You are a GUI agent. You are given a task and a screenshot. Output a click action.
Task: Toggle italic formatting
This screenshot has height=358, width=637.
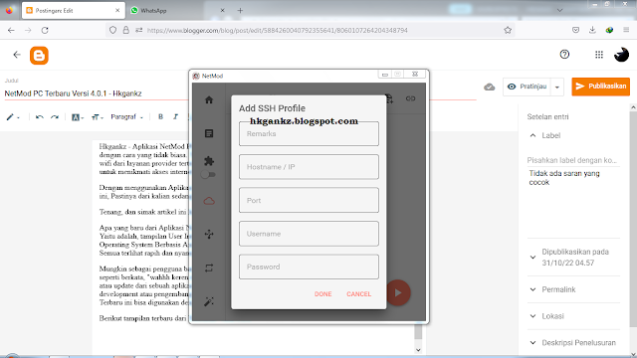click(175, 117)
